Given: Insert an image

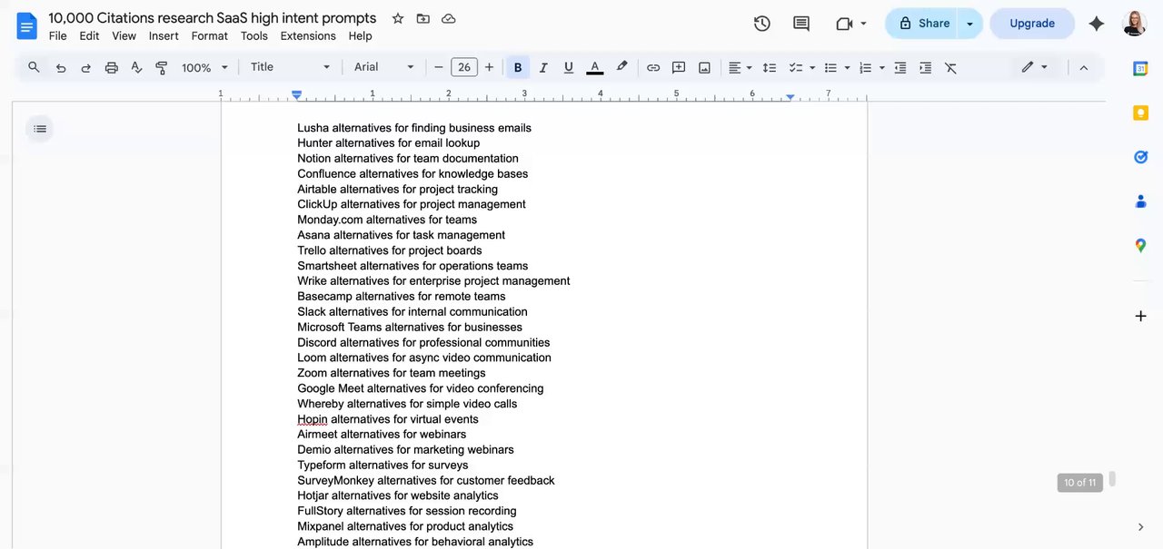Looking at the screenshot, I should [704, 67].
